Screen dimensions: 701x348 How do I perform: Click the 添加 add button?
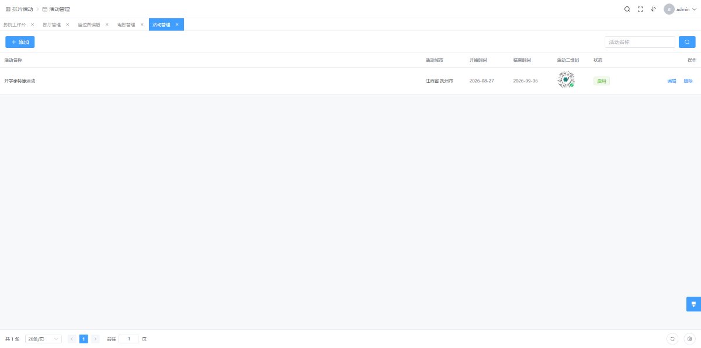pyautogui.click(x=20, y=42)
